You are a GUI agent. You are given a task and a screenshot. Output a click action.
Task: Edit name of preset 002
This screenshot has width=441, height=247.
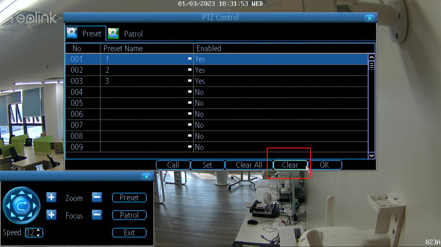tap(190, 70)
